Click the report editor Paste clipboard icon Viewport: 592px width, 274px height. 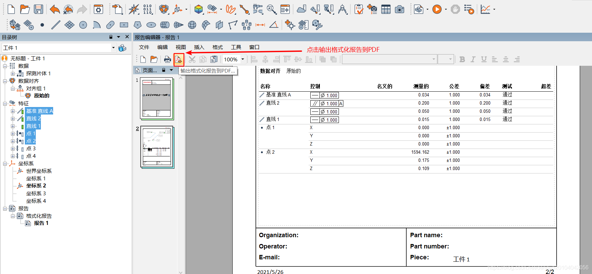[x=214, y=60]
